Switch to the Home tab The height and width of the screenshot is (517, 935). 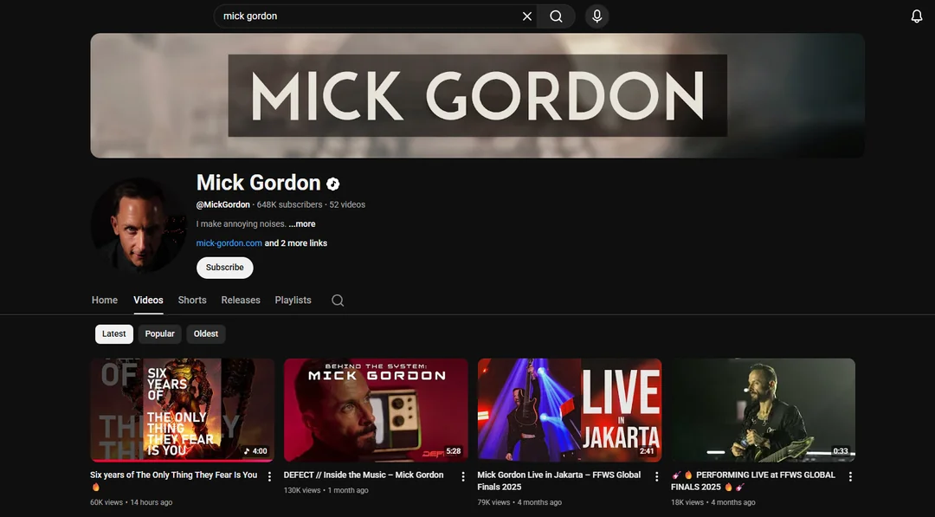pyautogui.click(x=105, y=300)
